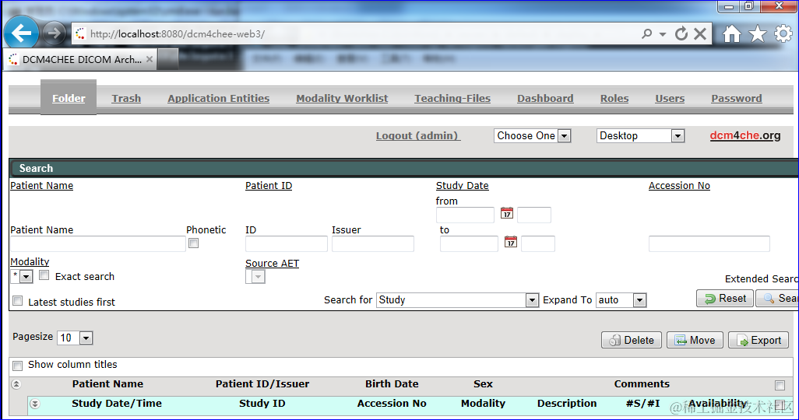Open the Modality dropdown

22,276
